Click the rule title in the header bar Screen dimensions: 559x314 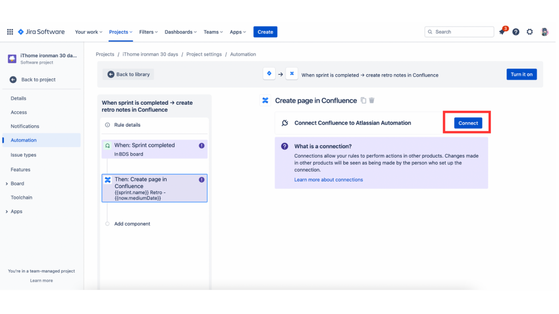pos(370,75)
